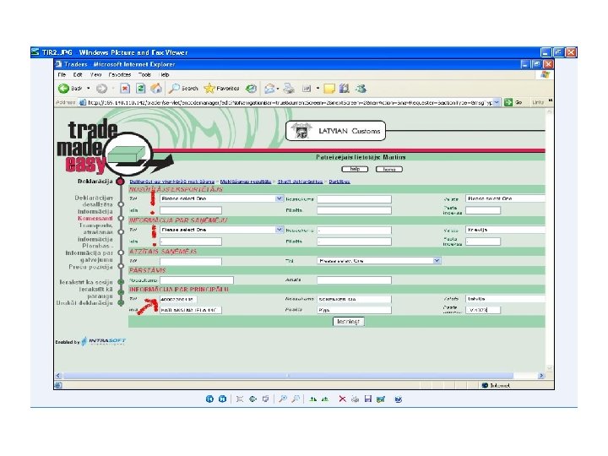Open the Favorites menu in Internet Explorer

pos(119,74)
